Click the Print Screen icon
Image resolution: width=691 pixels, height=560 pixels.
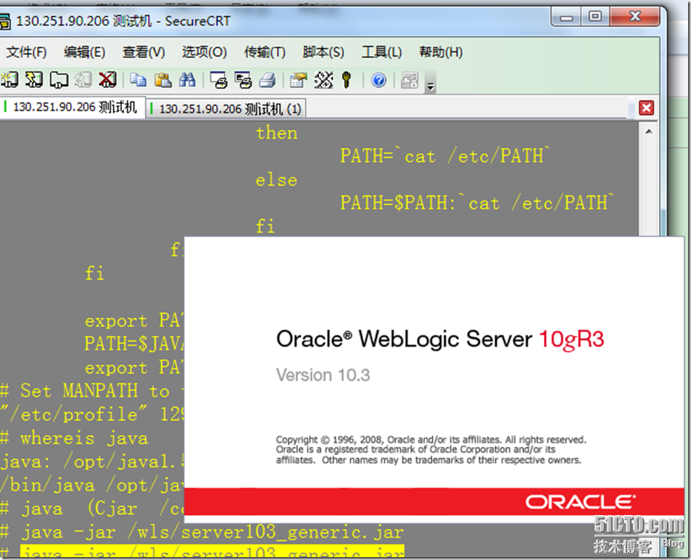coord(218,80)
